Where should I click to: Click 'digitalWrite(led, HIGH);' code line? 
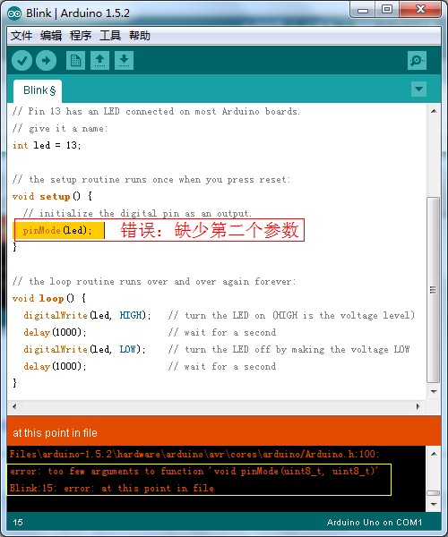87,315
